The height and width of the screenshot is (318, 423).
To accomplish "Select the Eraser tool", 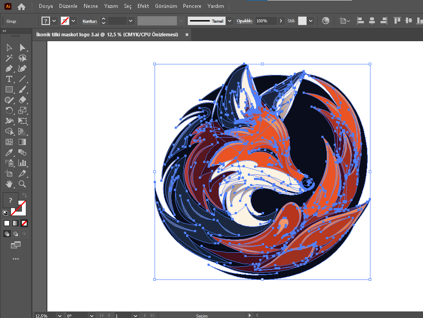I will (22, 100).
